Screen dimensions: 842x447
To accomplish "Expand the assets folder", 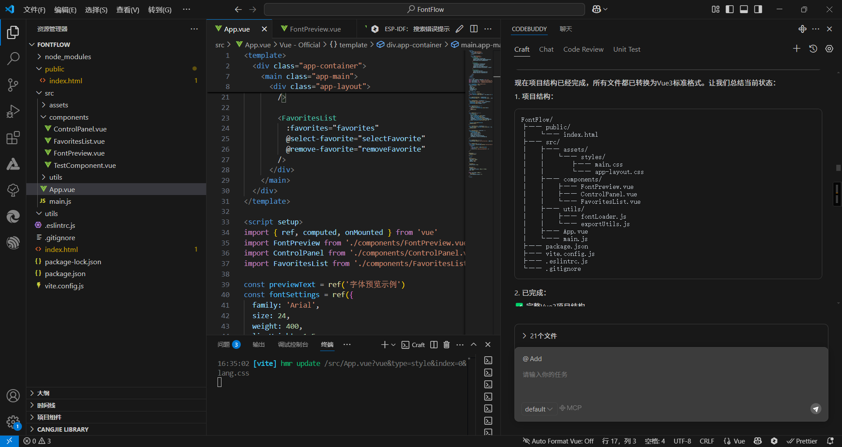I will pyautogui.click(x=116, y=105).
